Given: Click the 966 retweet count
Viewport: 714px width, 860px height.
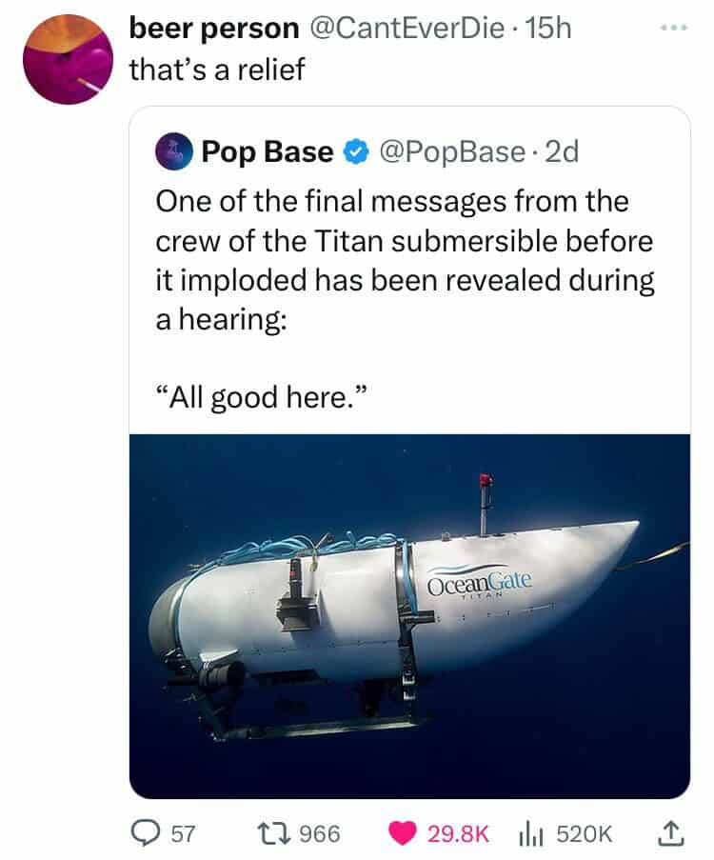Looking at the screenshot, I should coord(321,833).
